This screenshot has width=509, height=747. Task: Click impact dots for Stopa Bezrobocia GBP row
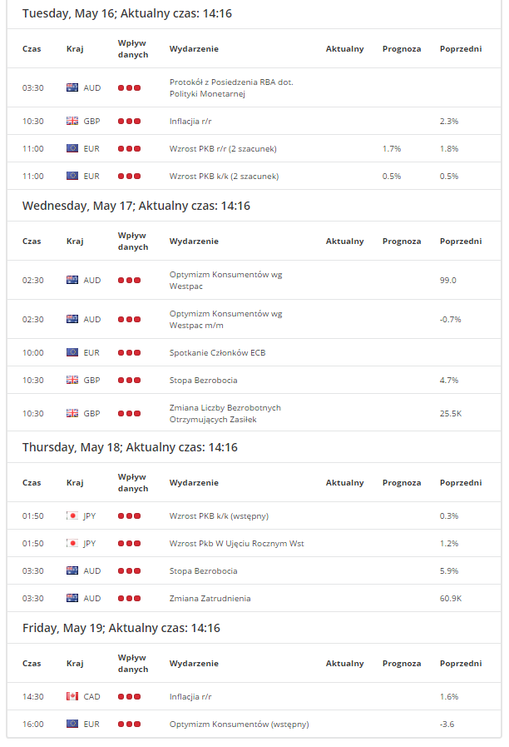click(x=129, y=380)
